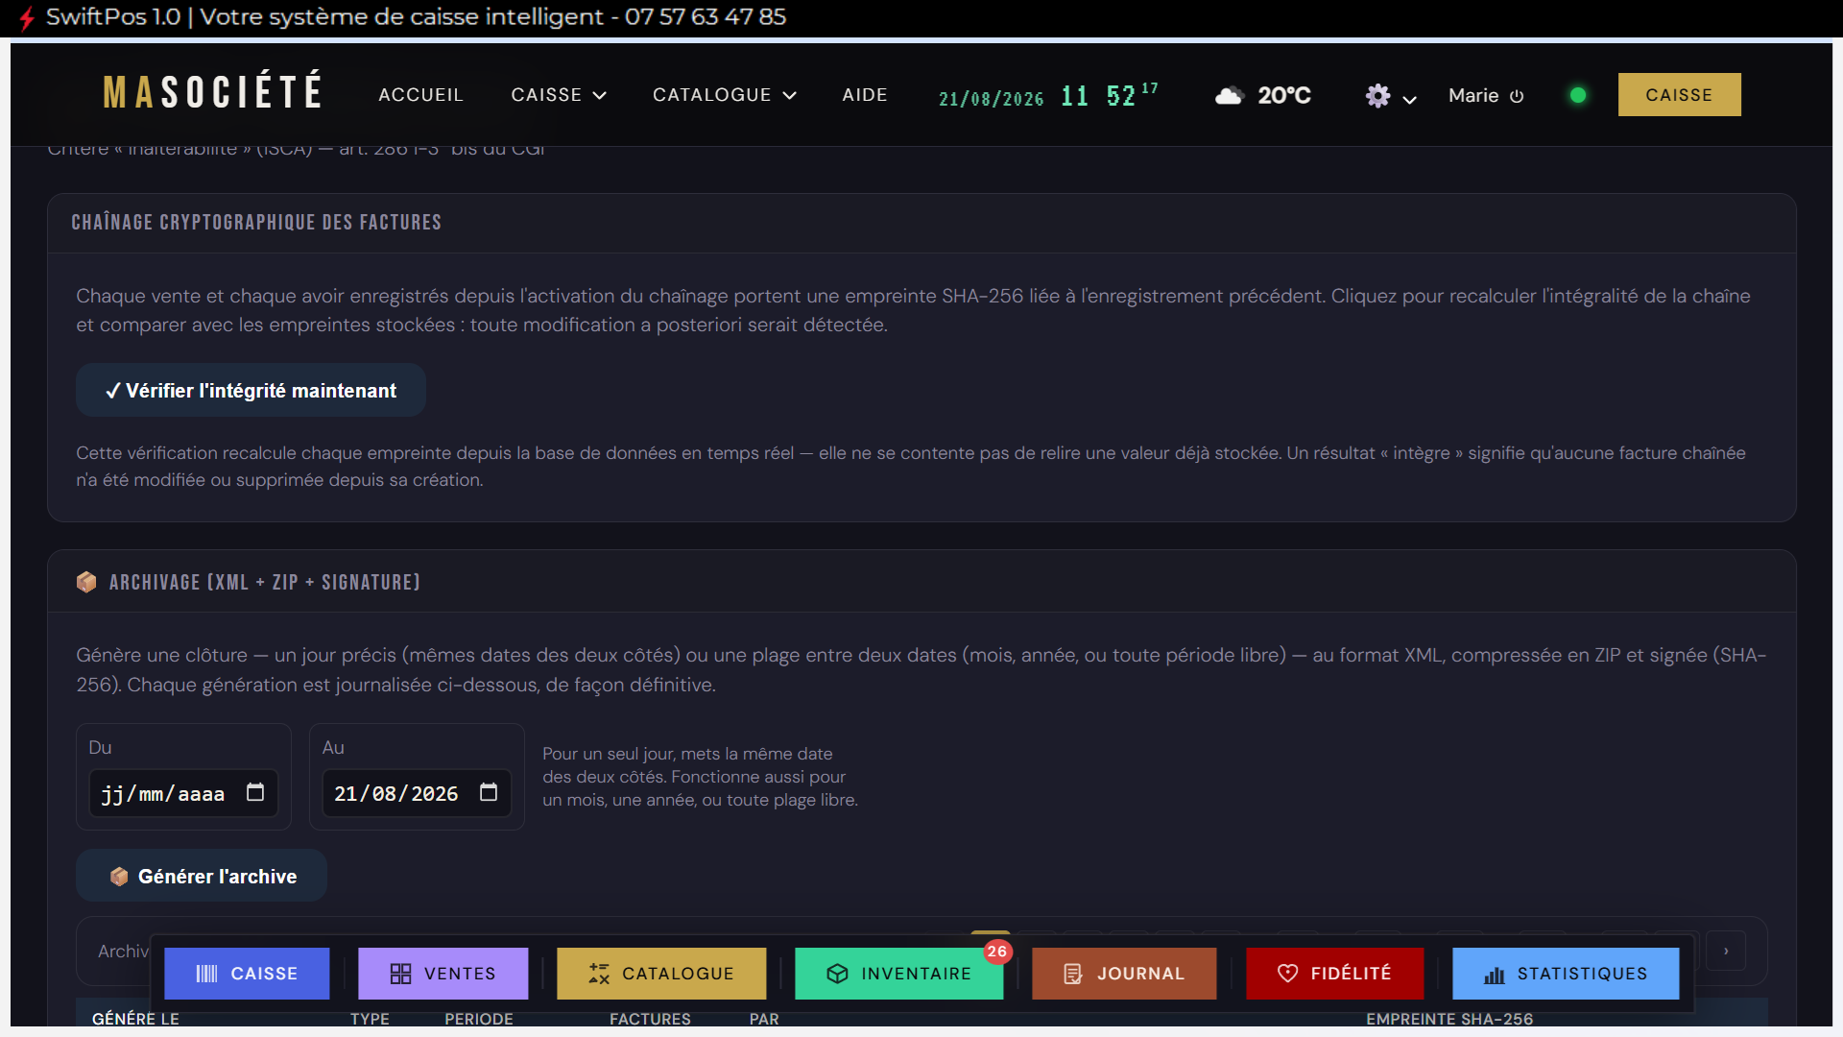Expand the chevron beside the settings gear

point(1410,99)
